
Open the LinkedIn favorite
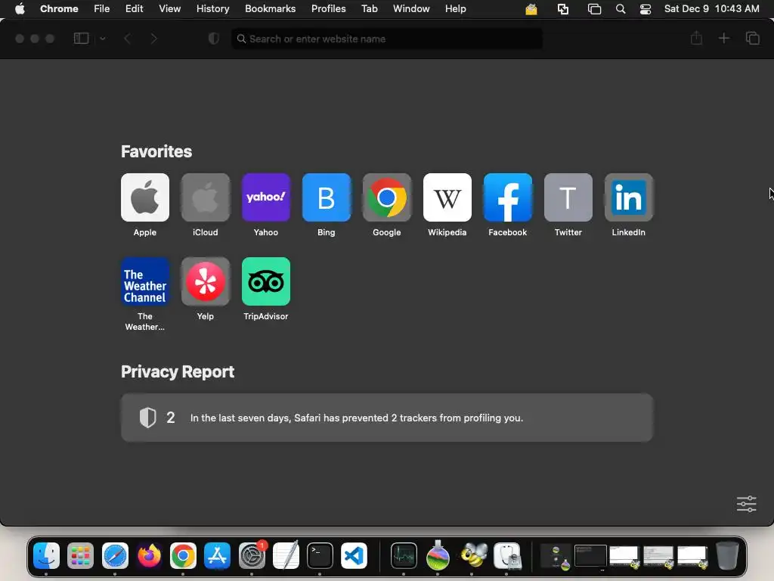point(628,197)
